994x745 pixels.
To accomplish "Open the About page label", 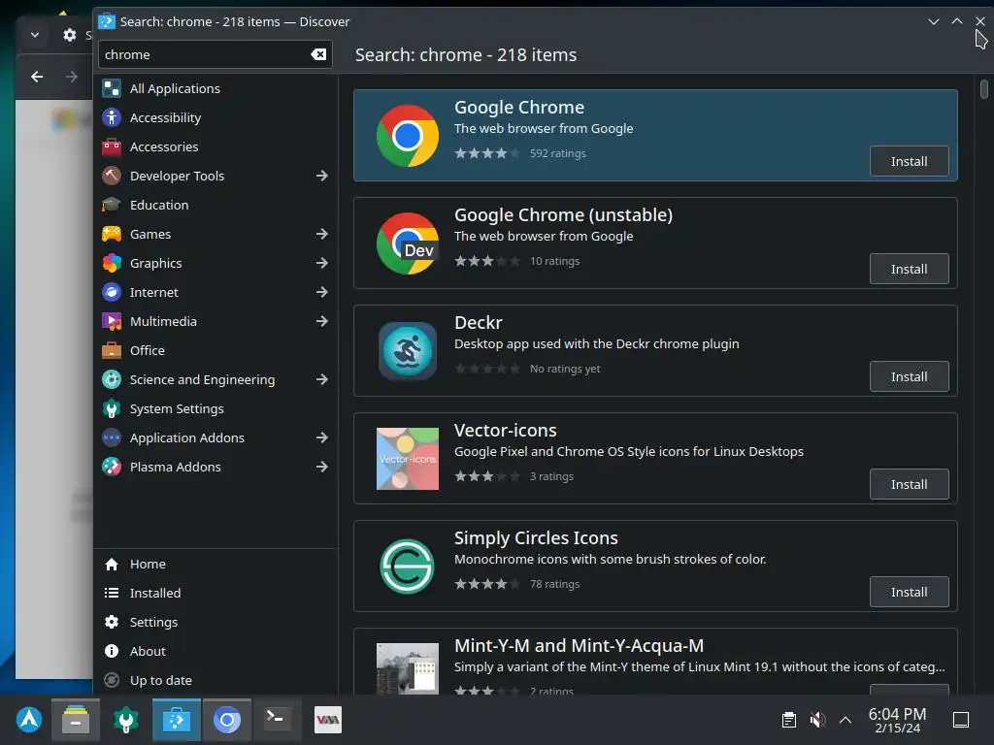I will (148, 652).
